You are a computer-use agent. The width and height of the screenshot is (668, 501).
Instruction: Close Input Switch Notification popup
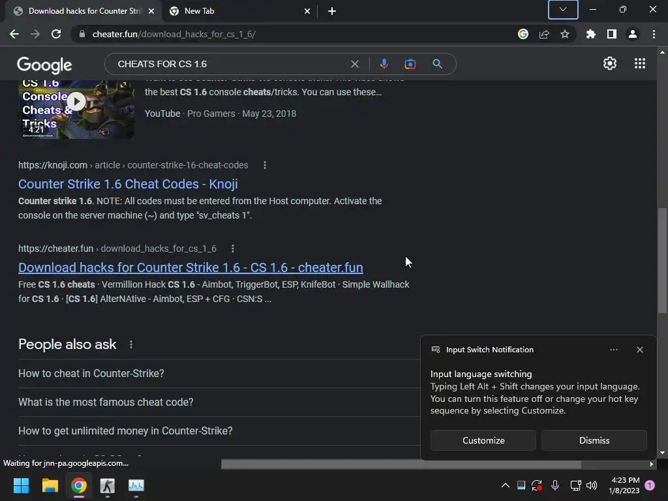coord(639,350)
